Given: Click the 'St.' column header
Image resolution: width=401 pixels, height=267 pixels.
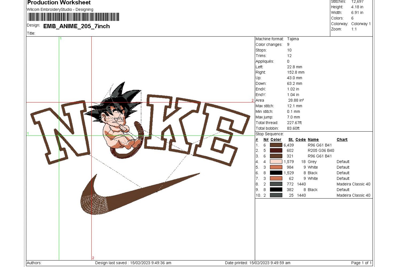Looking at the screenshot, I should pos(291,140).
